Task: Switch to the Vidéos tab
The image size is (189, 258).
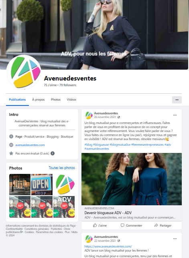Action: [71, 99]
